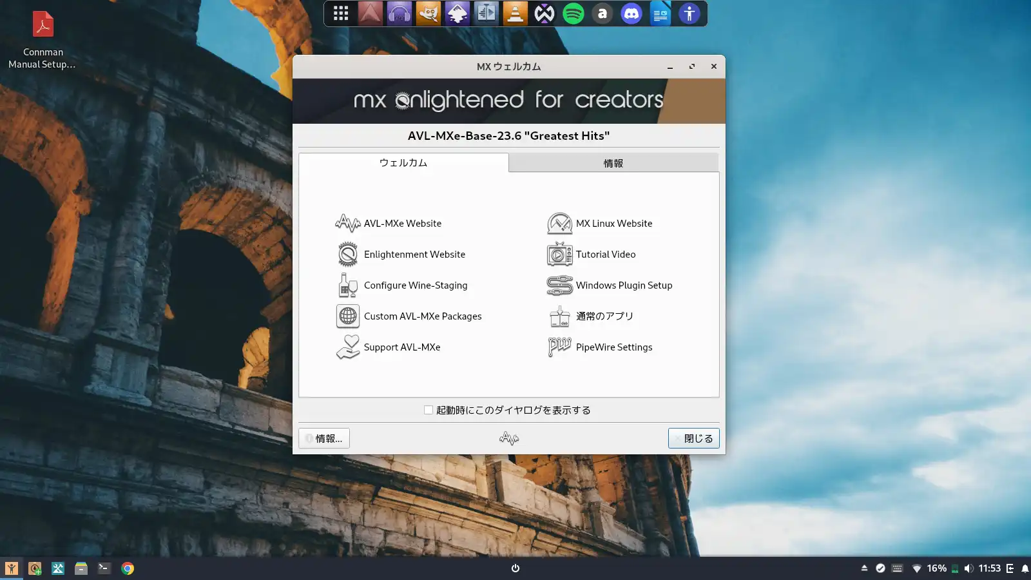Launch Windows Plugin Setup
The width and height of the screenshot is (1031, 580).
[x=609, y=285]
